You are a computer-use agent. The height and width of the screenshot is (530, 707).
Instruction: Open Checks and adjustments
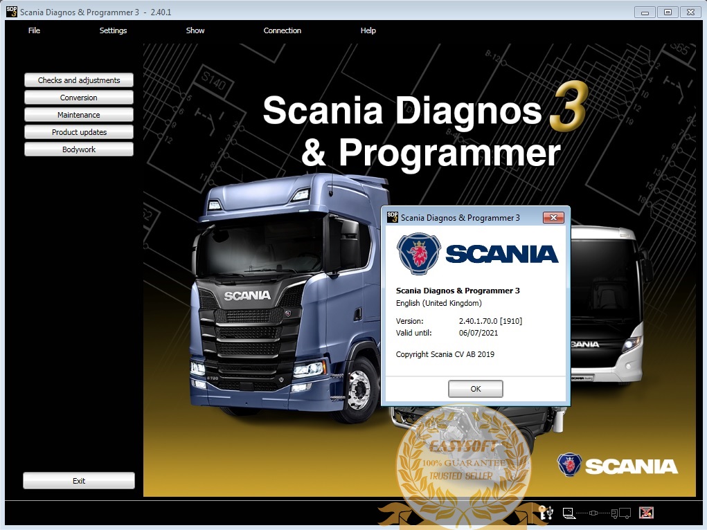pos(79,80)
